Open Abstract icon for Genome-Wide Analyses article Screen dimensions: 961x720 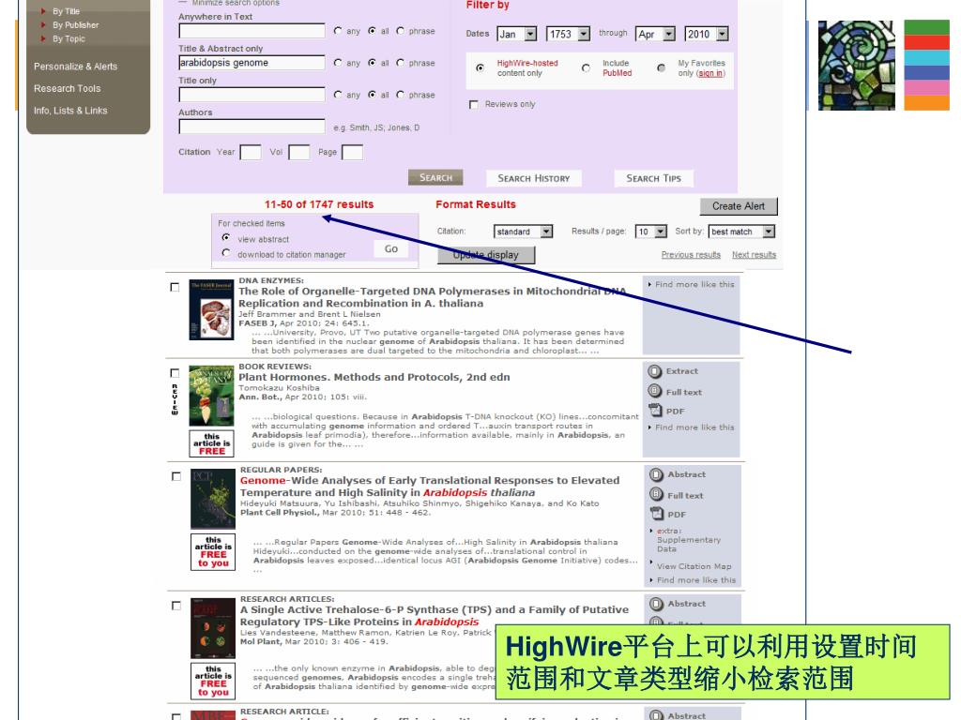[x=656, y=474]
